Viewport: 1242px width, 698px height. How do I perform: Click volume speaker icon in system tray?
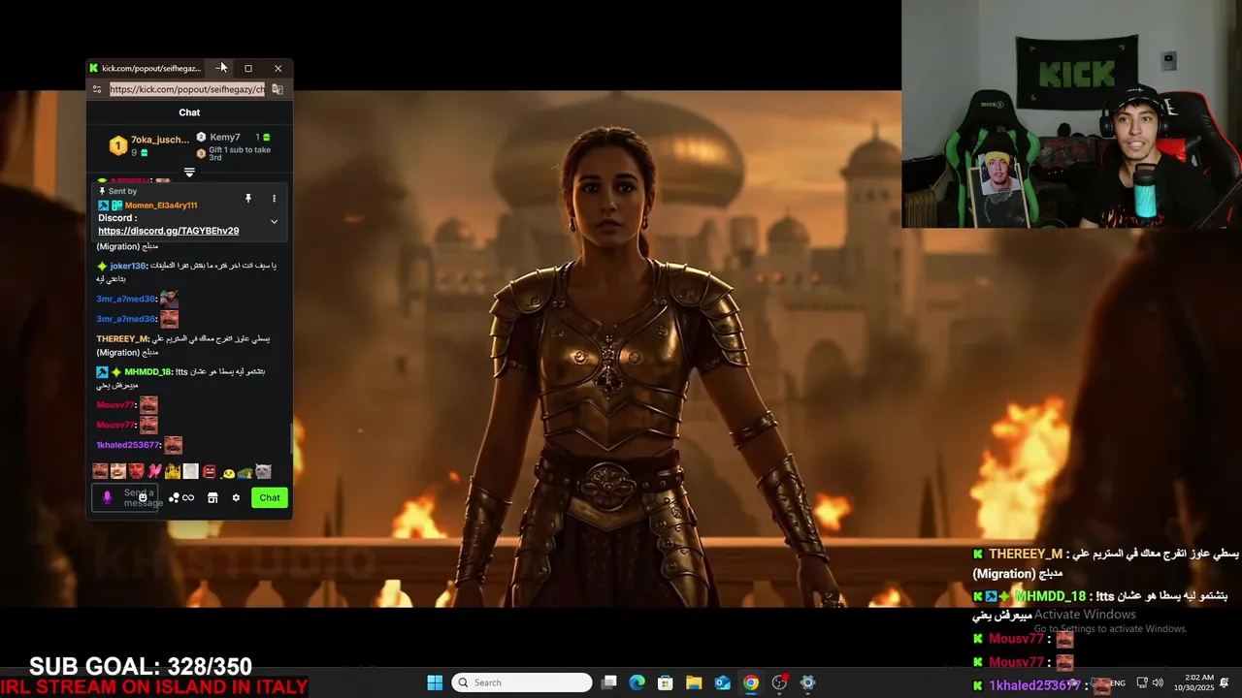1158,682
